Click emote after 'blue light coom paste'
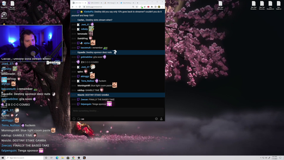284x160 pixels. click(114, 85)
